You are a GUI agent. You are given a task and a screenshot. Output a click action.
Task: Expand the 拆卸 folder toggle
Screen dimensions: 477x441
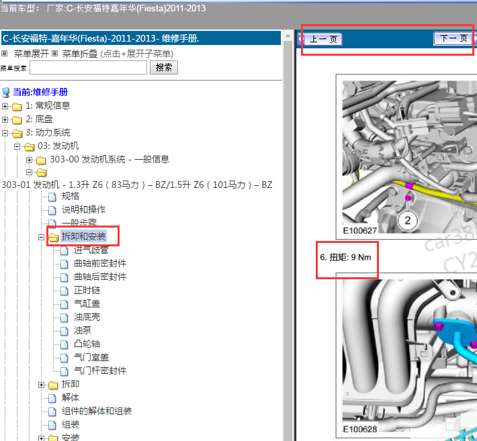(x=42, y=385)
